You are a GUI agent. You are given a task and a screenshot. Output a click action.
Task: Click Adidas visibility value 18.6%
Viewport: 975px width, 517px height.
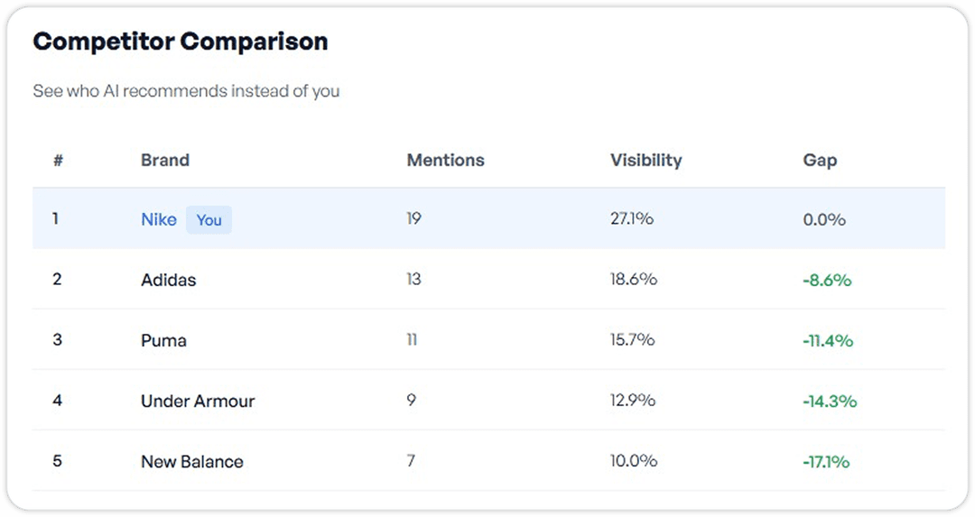[634, 280]
